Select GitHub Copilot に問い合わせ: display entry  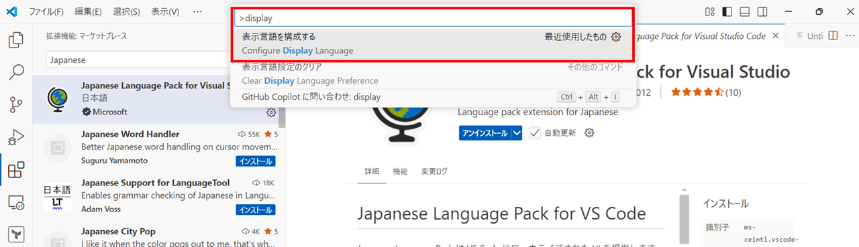[433, 97]
